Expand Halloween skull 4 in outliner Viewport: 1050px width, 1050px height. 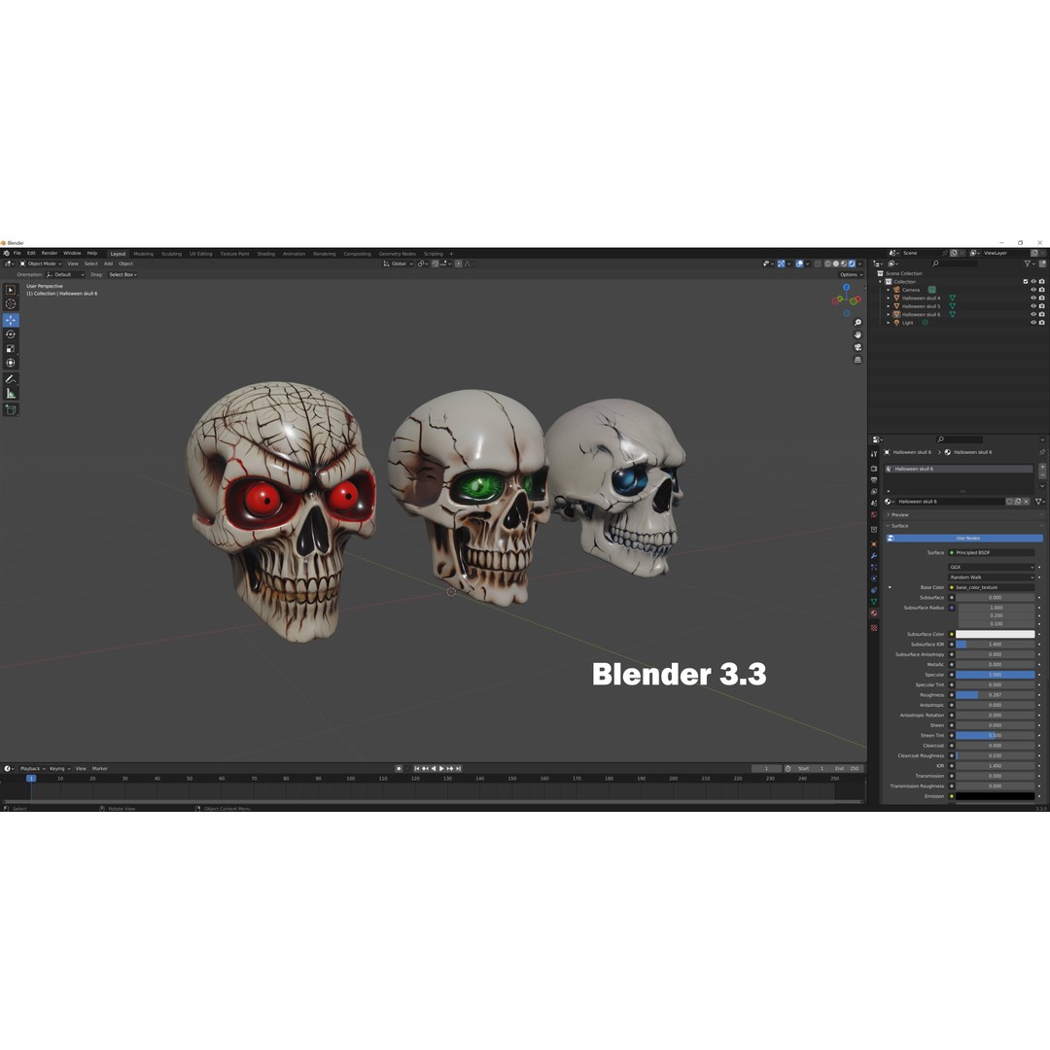(889, 298)
